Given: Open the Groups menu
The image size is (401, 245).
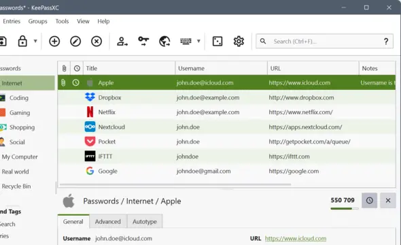Looking at the screenshot, I should (37, 21).
